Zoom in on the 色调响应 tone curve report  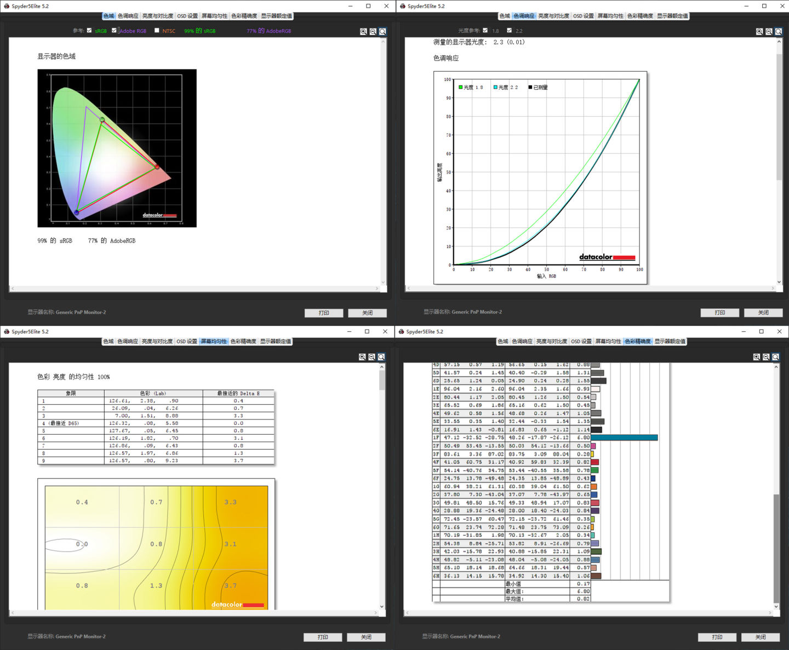pos(759,32)
